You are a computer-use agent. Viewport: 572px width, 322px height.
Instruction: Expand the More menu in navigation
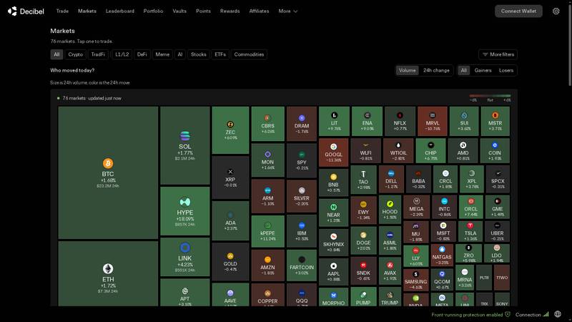288,11
